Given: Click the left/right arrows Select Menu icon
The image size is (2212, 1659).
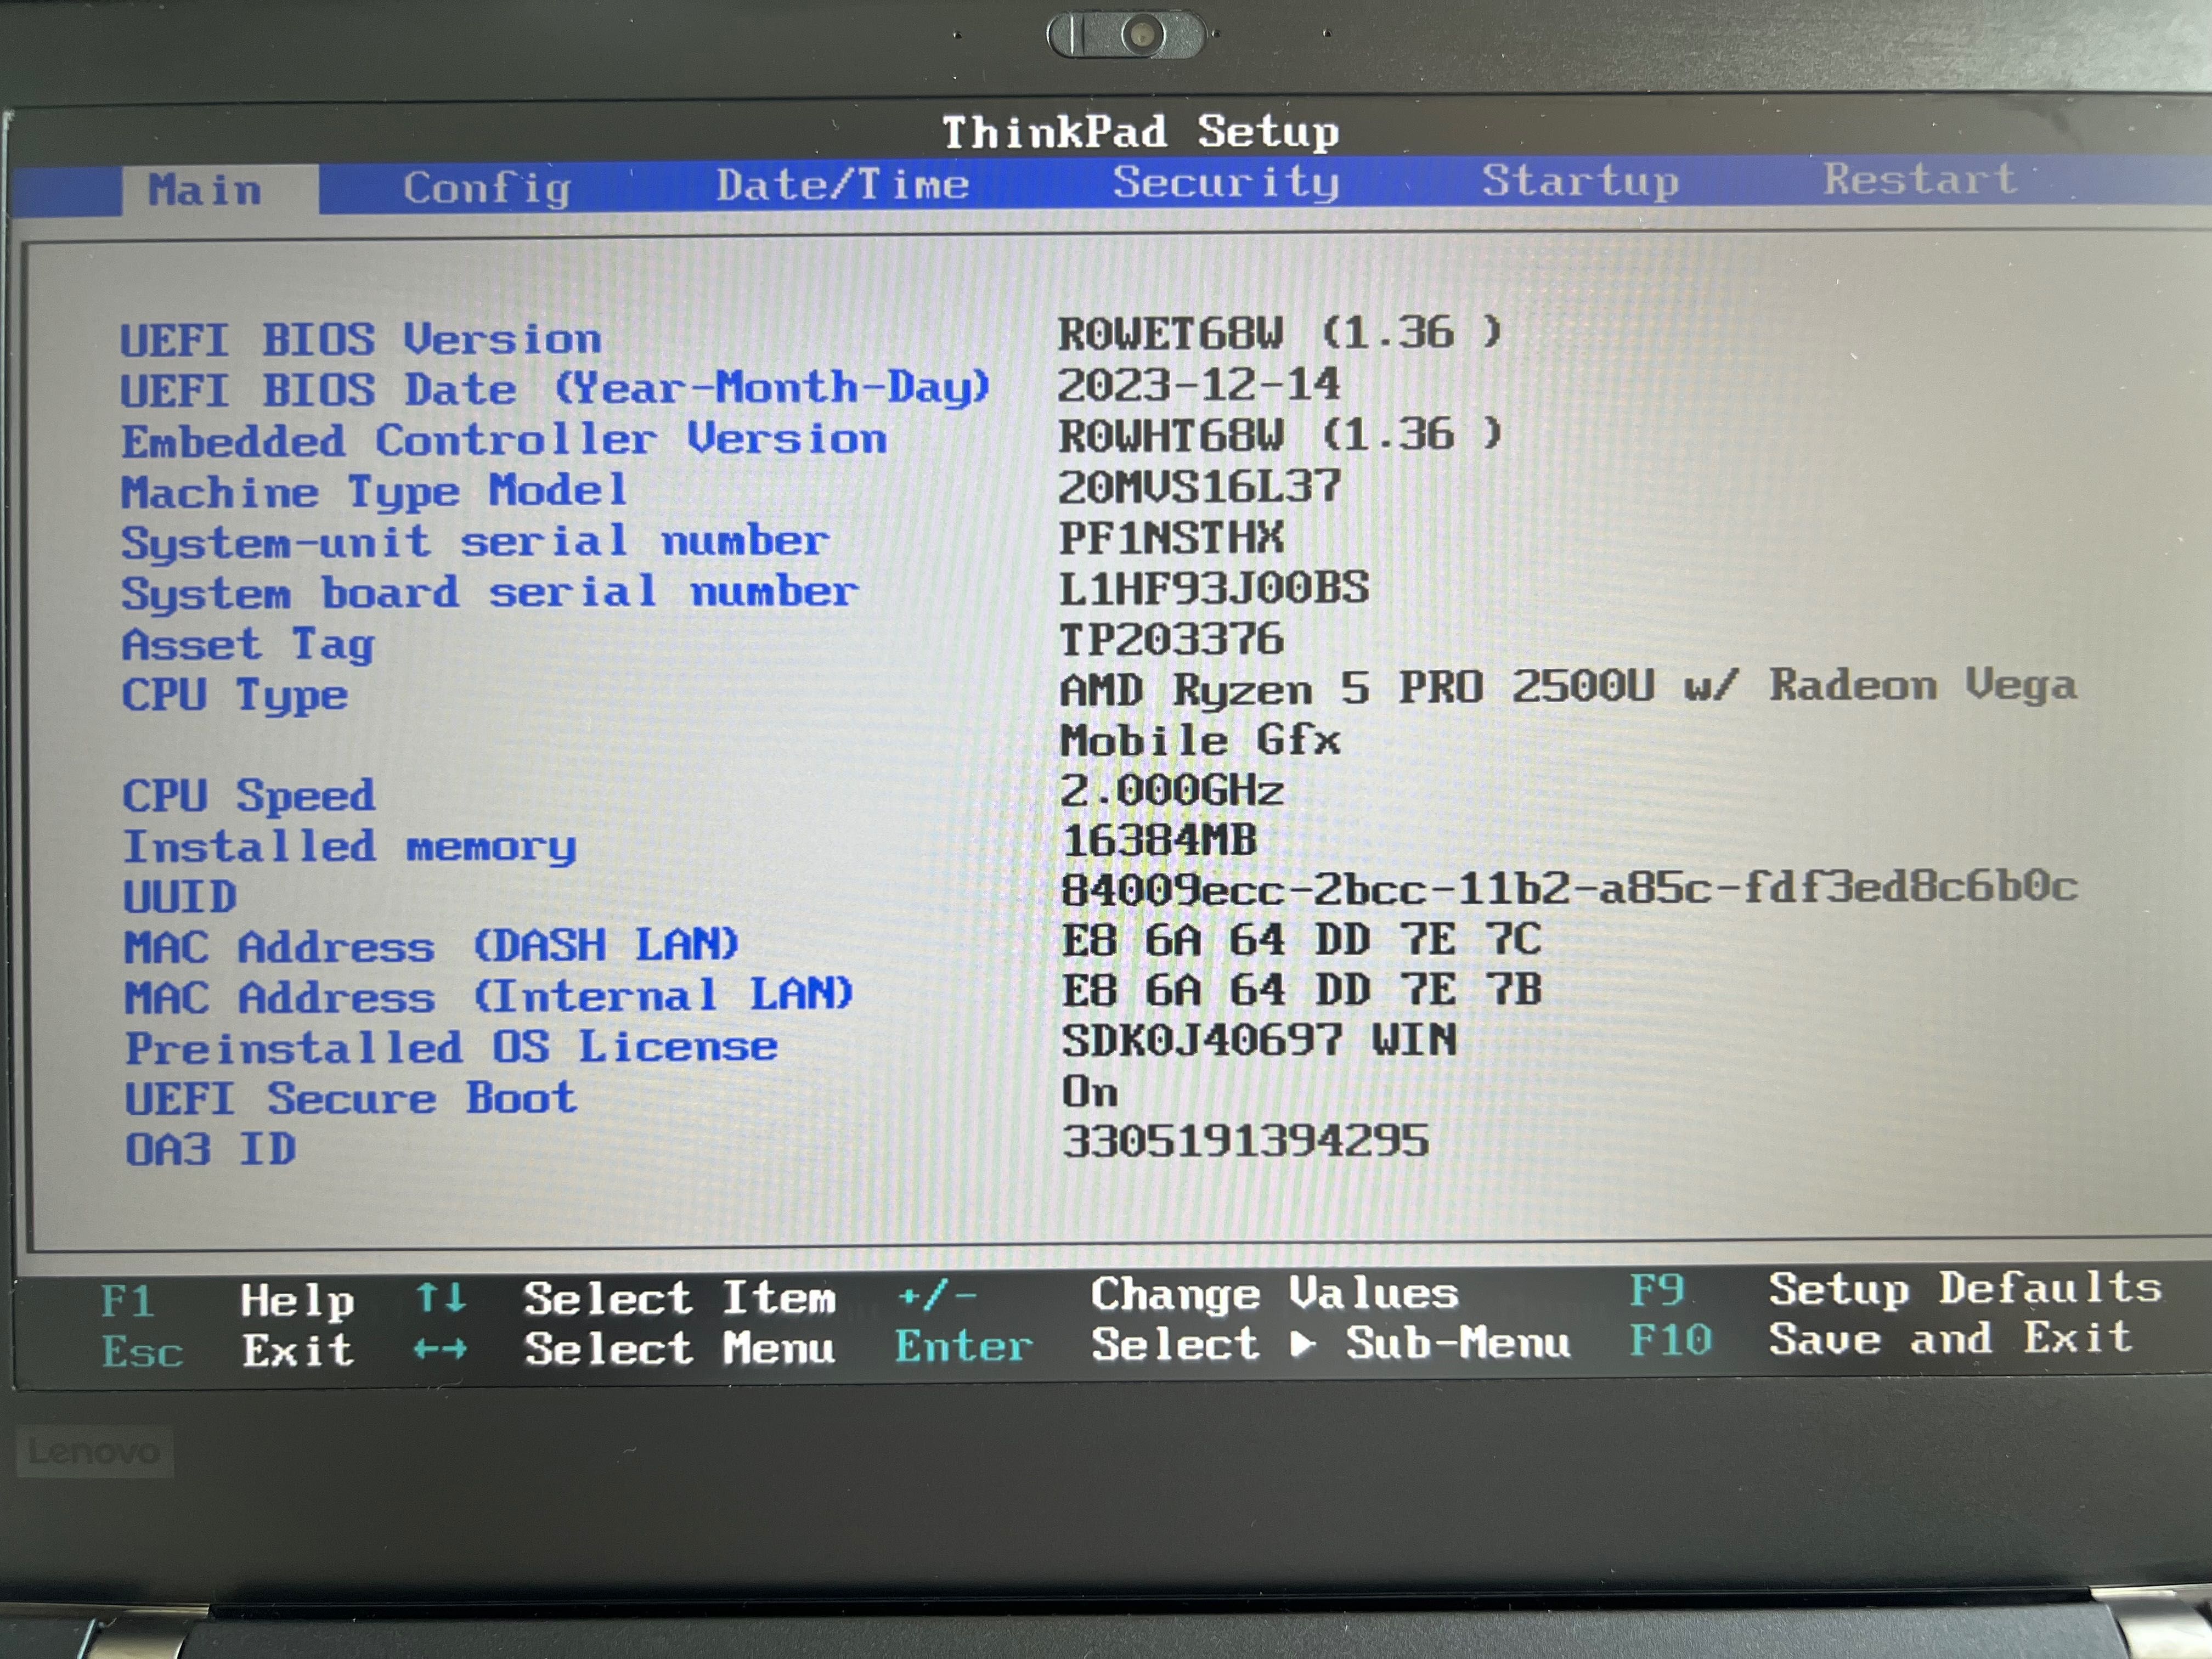Looking at the screenshot, I should click(440, 1350).
